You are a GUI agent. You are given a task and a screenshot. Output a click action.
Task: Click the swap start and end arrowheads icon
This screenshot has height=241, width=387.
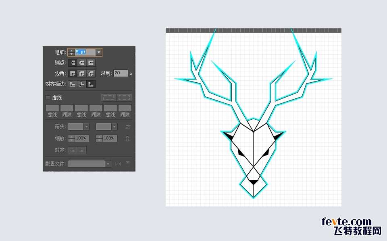pyautogui.click(x=128, y=127)
